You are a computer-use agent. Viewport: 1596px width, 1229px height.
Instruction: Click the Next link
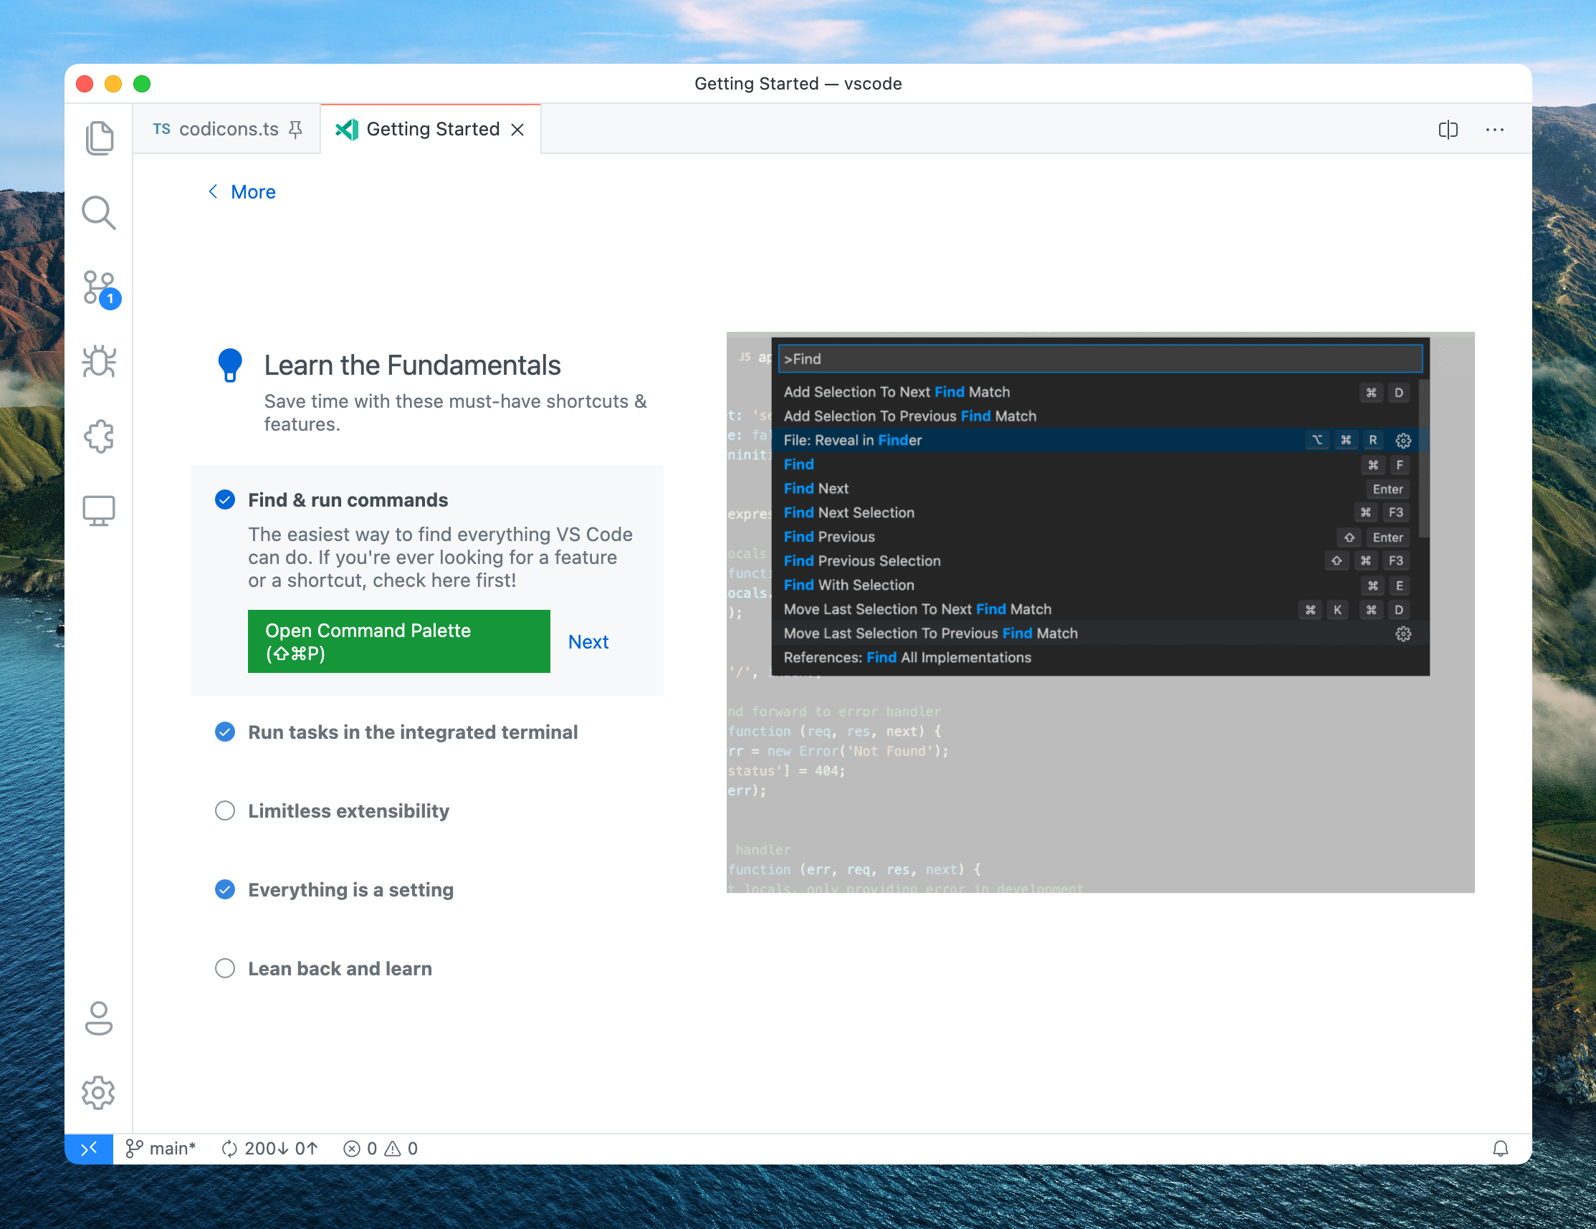(x=588, y=641)
